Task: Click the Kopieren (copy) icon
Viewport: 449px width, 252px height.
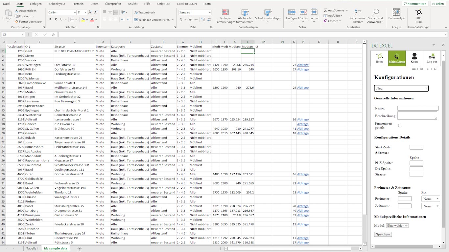Action: point(17,16)
